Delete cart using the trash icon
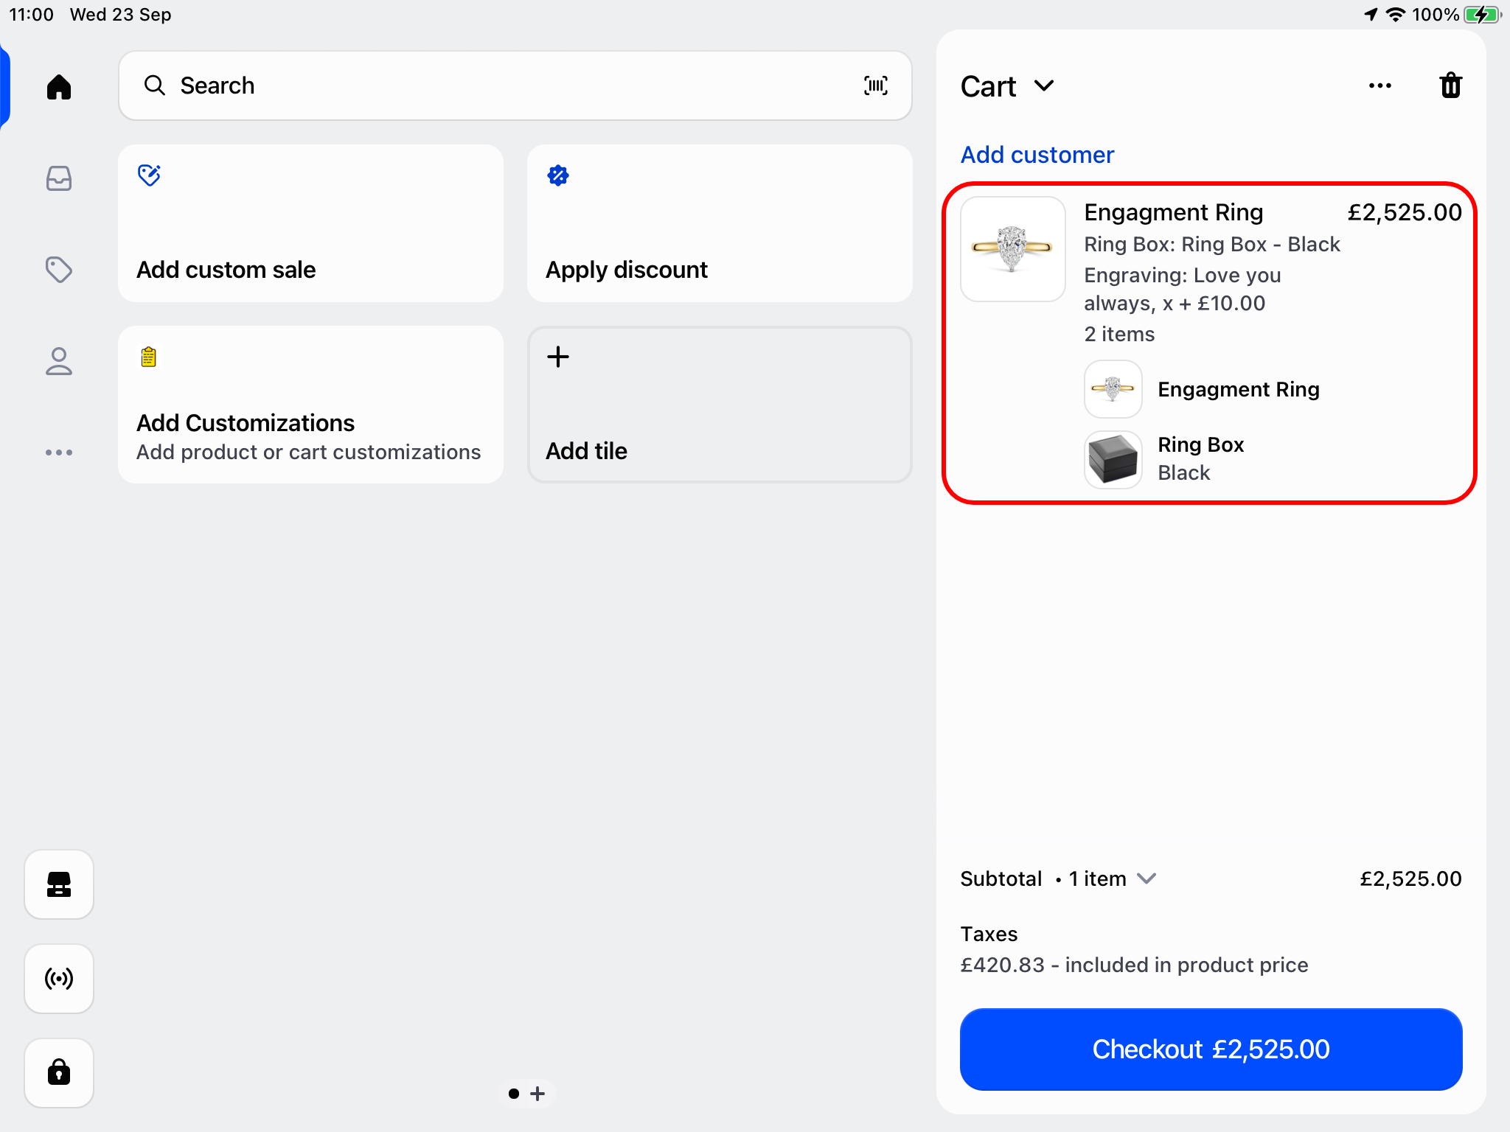This screenshot has width=1510, height=1132. [1450, 85]
